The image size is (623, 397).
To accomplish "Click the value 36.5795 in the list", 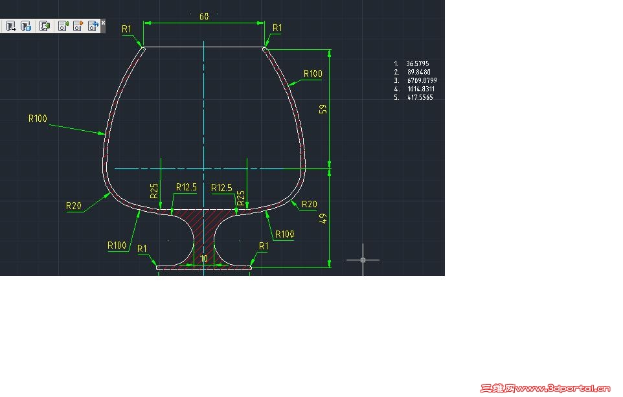I will click(418, 63).
